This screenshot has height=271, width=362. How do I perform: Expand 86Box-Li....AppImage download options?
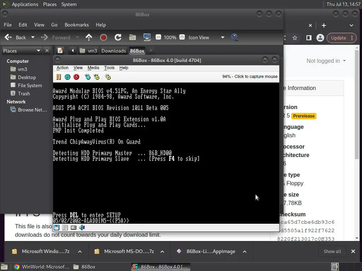coord(245,251)
